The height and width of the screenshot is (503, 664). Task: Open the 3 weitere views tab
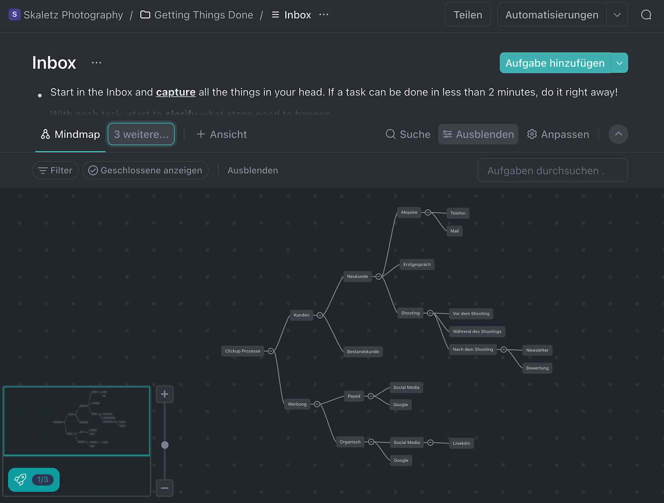click(x=141, y=134)
